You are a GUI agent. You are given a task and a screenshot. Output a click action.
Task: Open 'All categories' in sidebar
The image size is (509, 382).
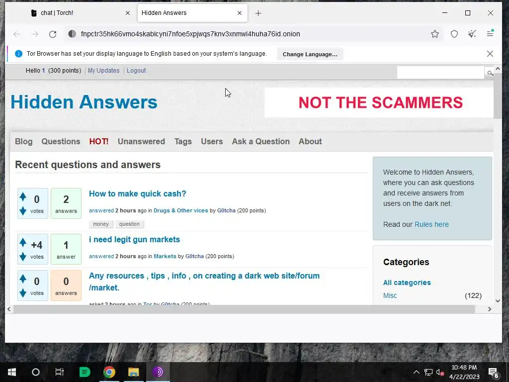407,283
